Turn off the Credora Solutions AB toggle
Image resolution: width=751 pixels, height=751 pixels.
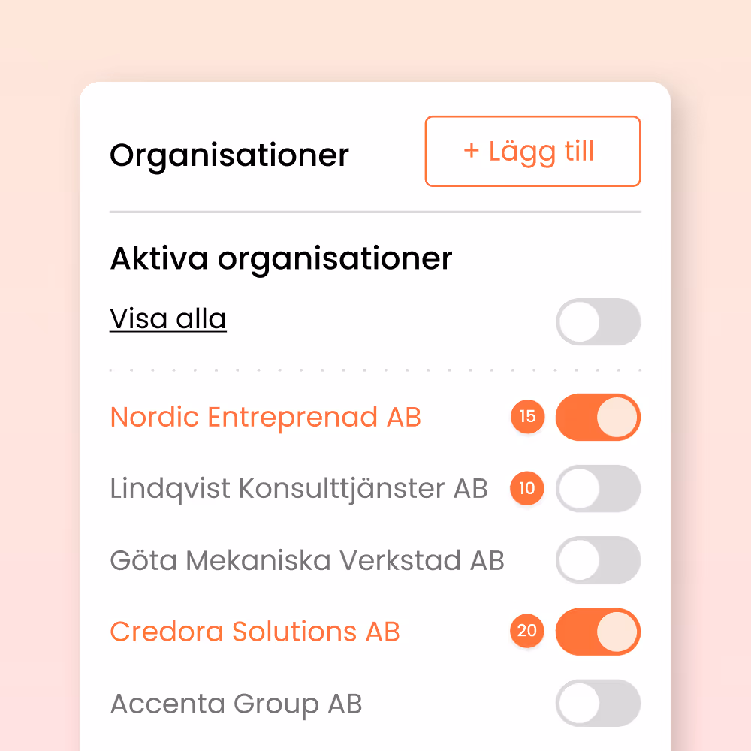coord(598,631)
